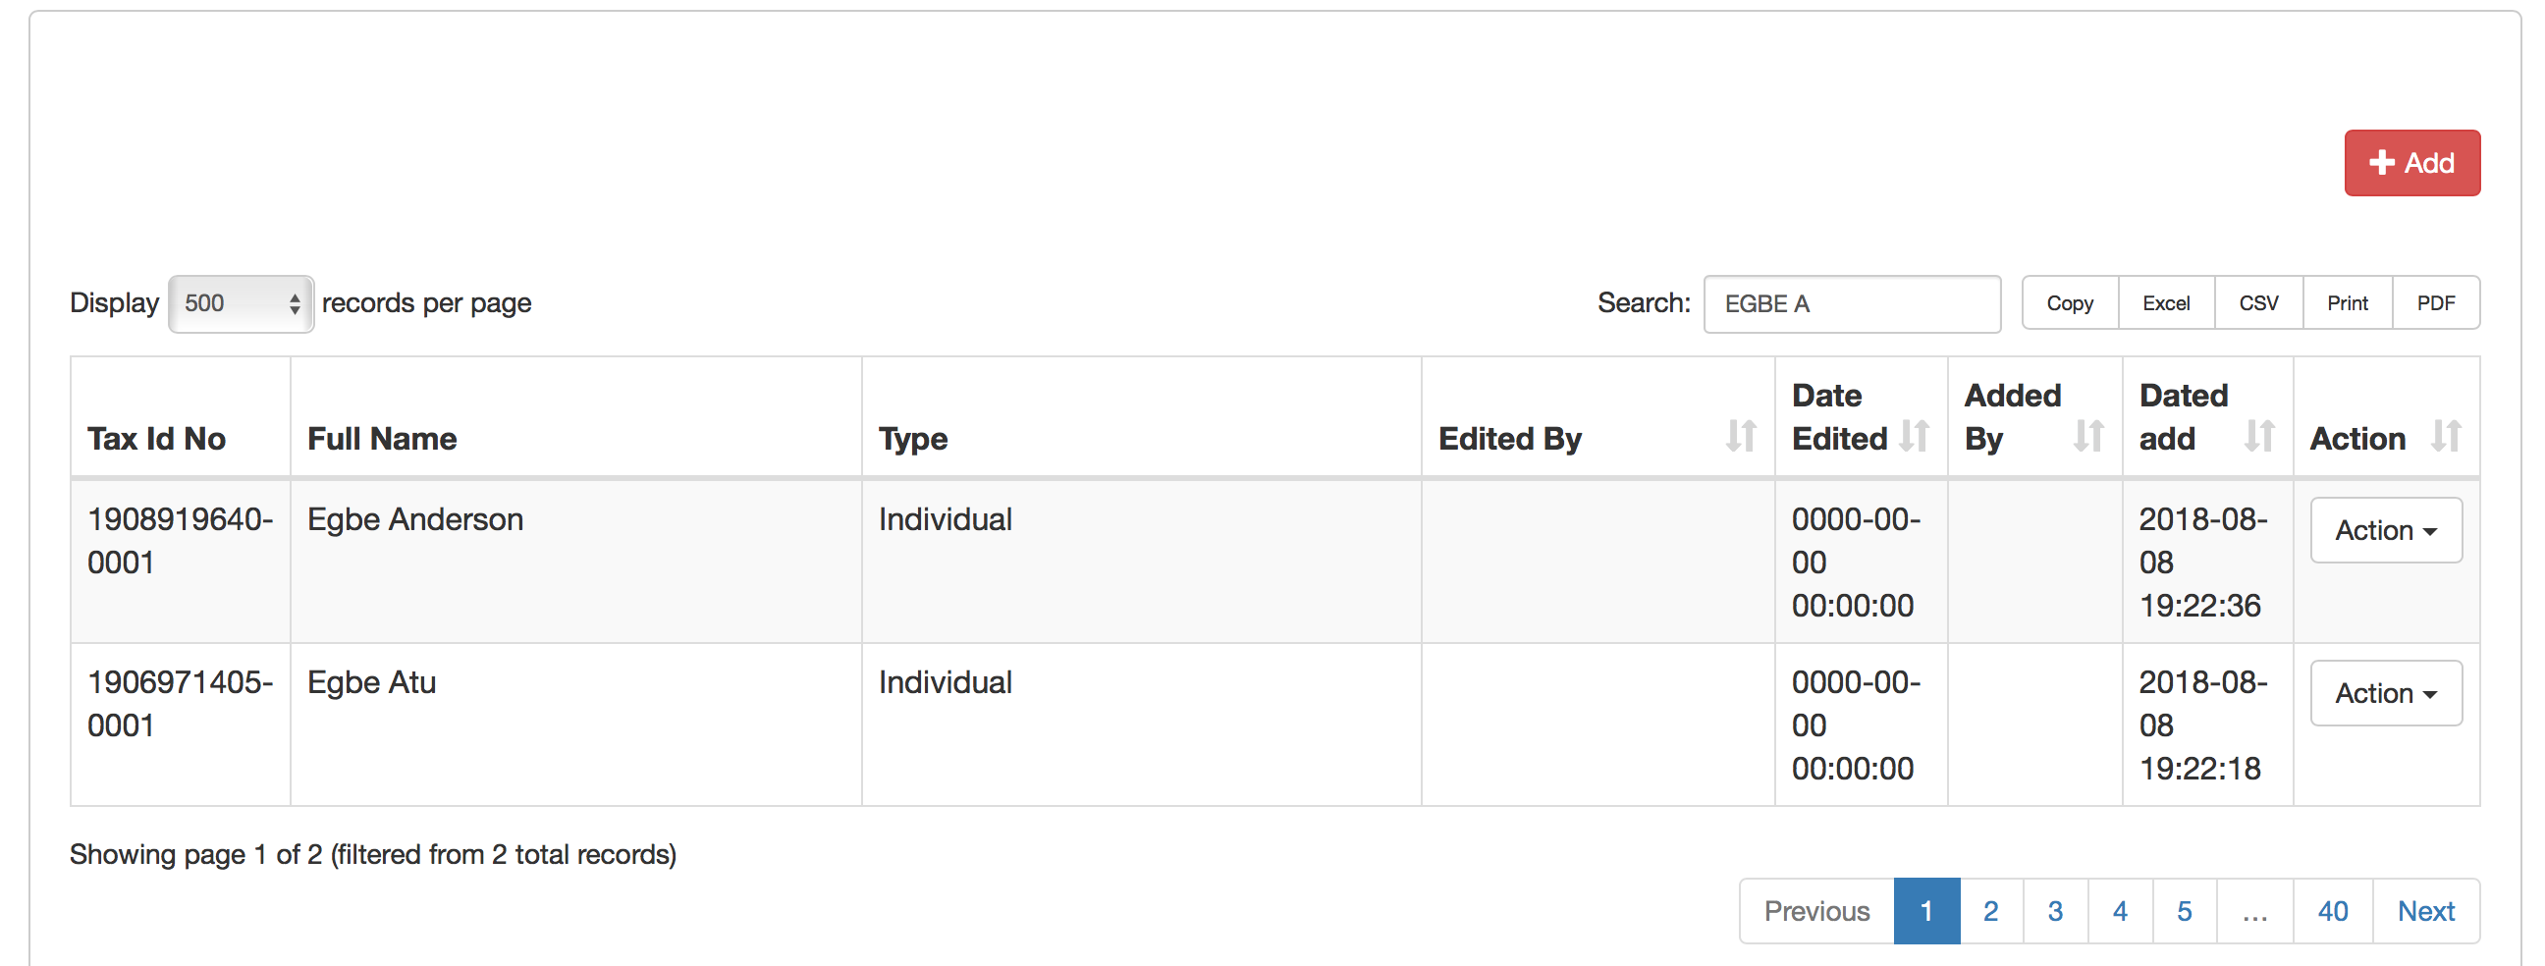Toggle sorting on Dated add column icon
Viewport: 2545px width, 966px height.
tap(2259, 436)
